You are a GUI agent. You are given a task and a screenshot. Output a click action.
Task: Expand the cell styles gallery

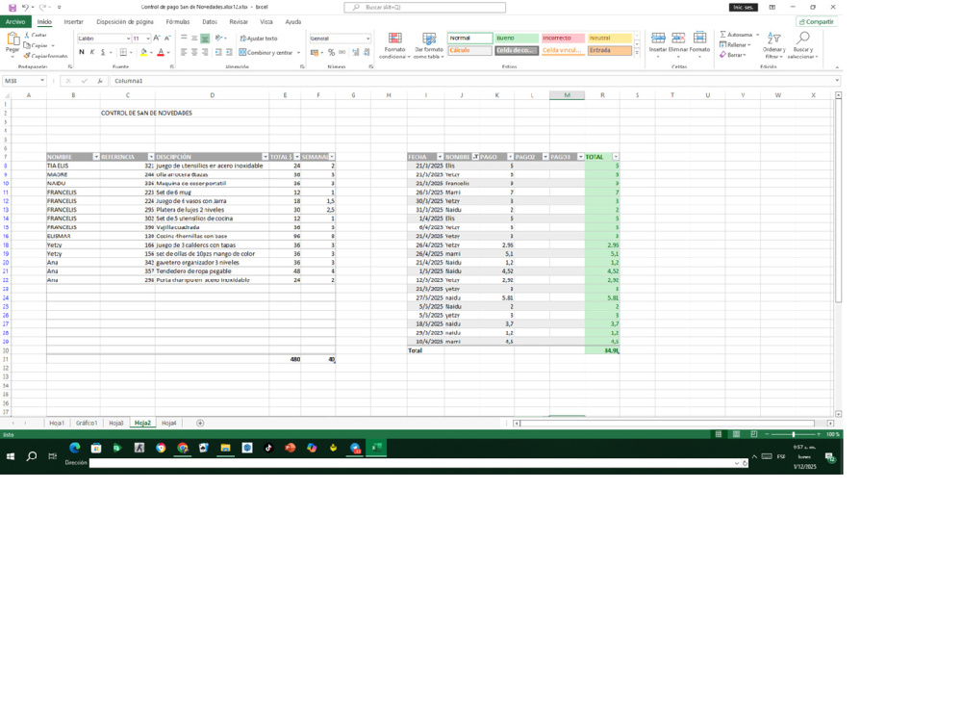click(637, 53)
